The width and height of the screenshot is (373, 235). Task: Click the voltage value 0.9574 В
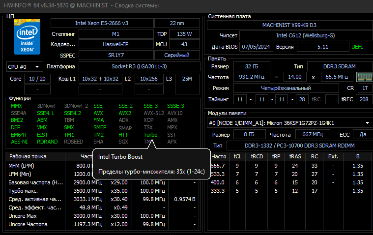point(185,199)
